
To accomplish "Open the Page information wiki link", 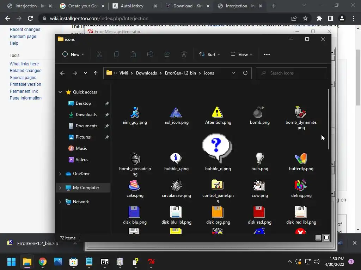I will coord(25,98).
